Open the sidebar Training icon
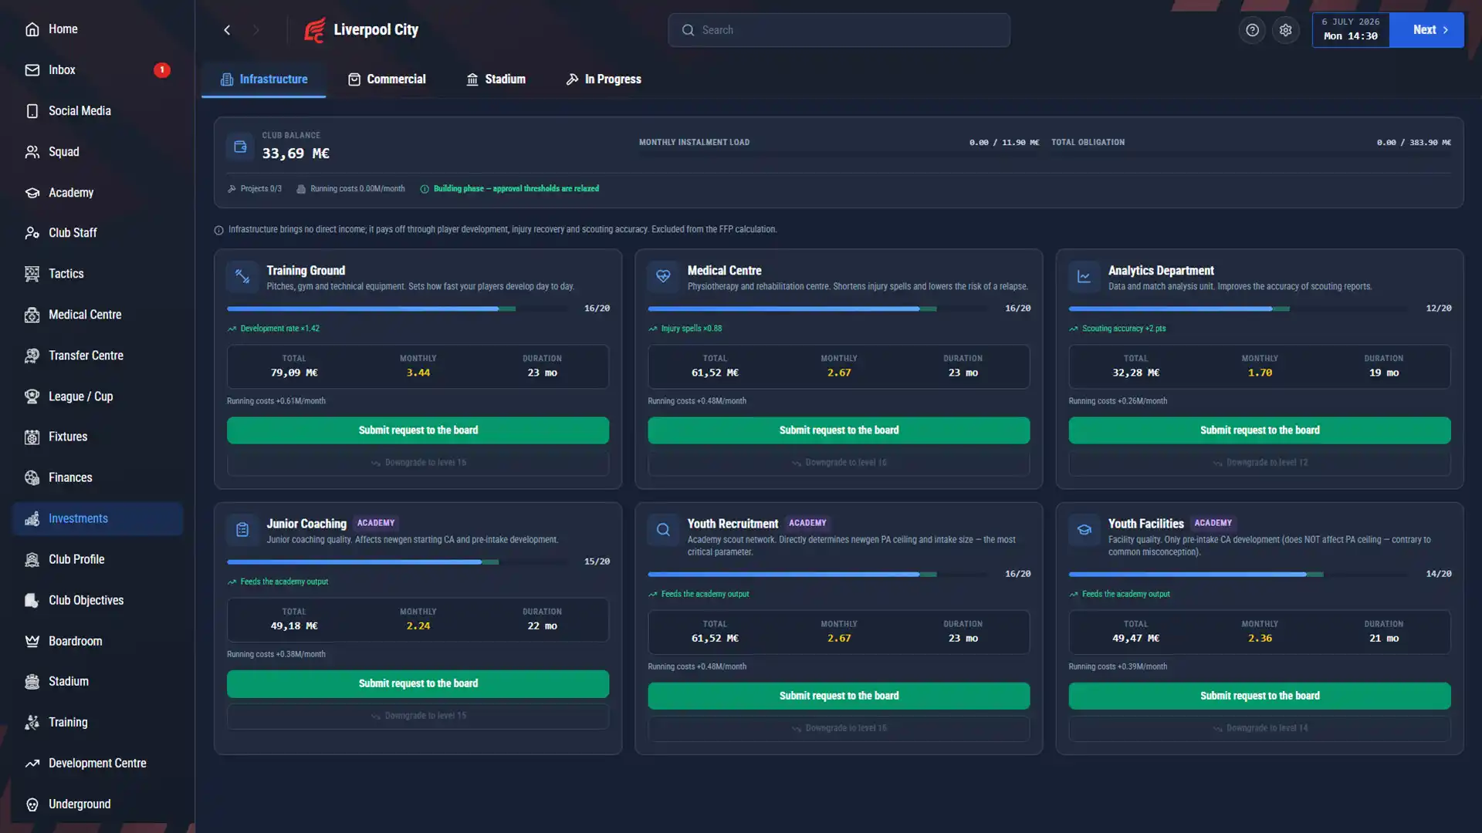 click(32, 723)
